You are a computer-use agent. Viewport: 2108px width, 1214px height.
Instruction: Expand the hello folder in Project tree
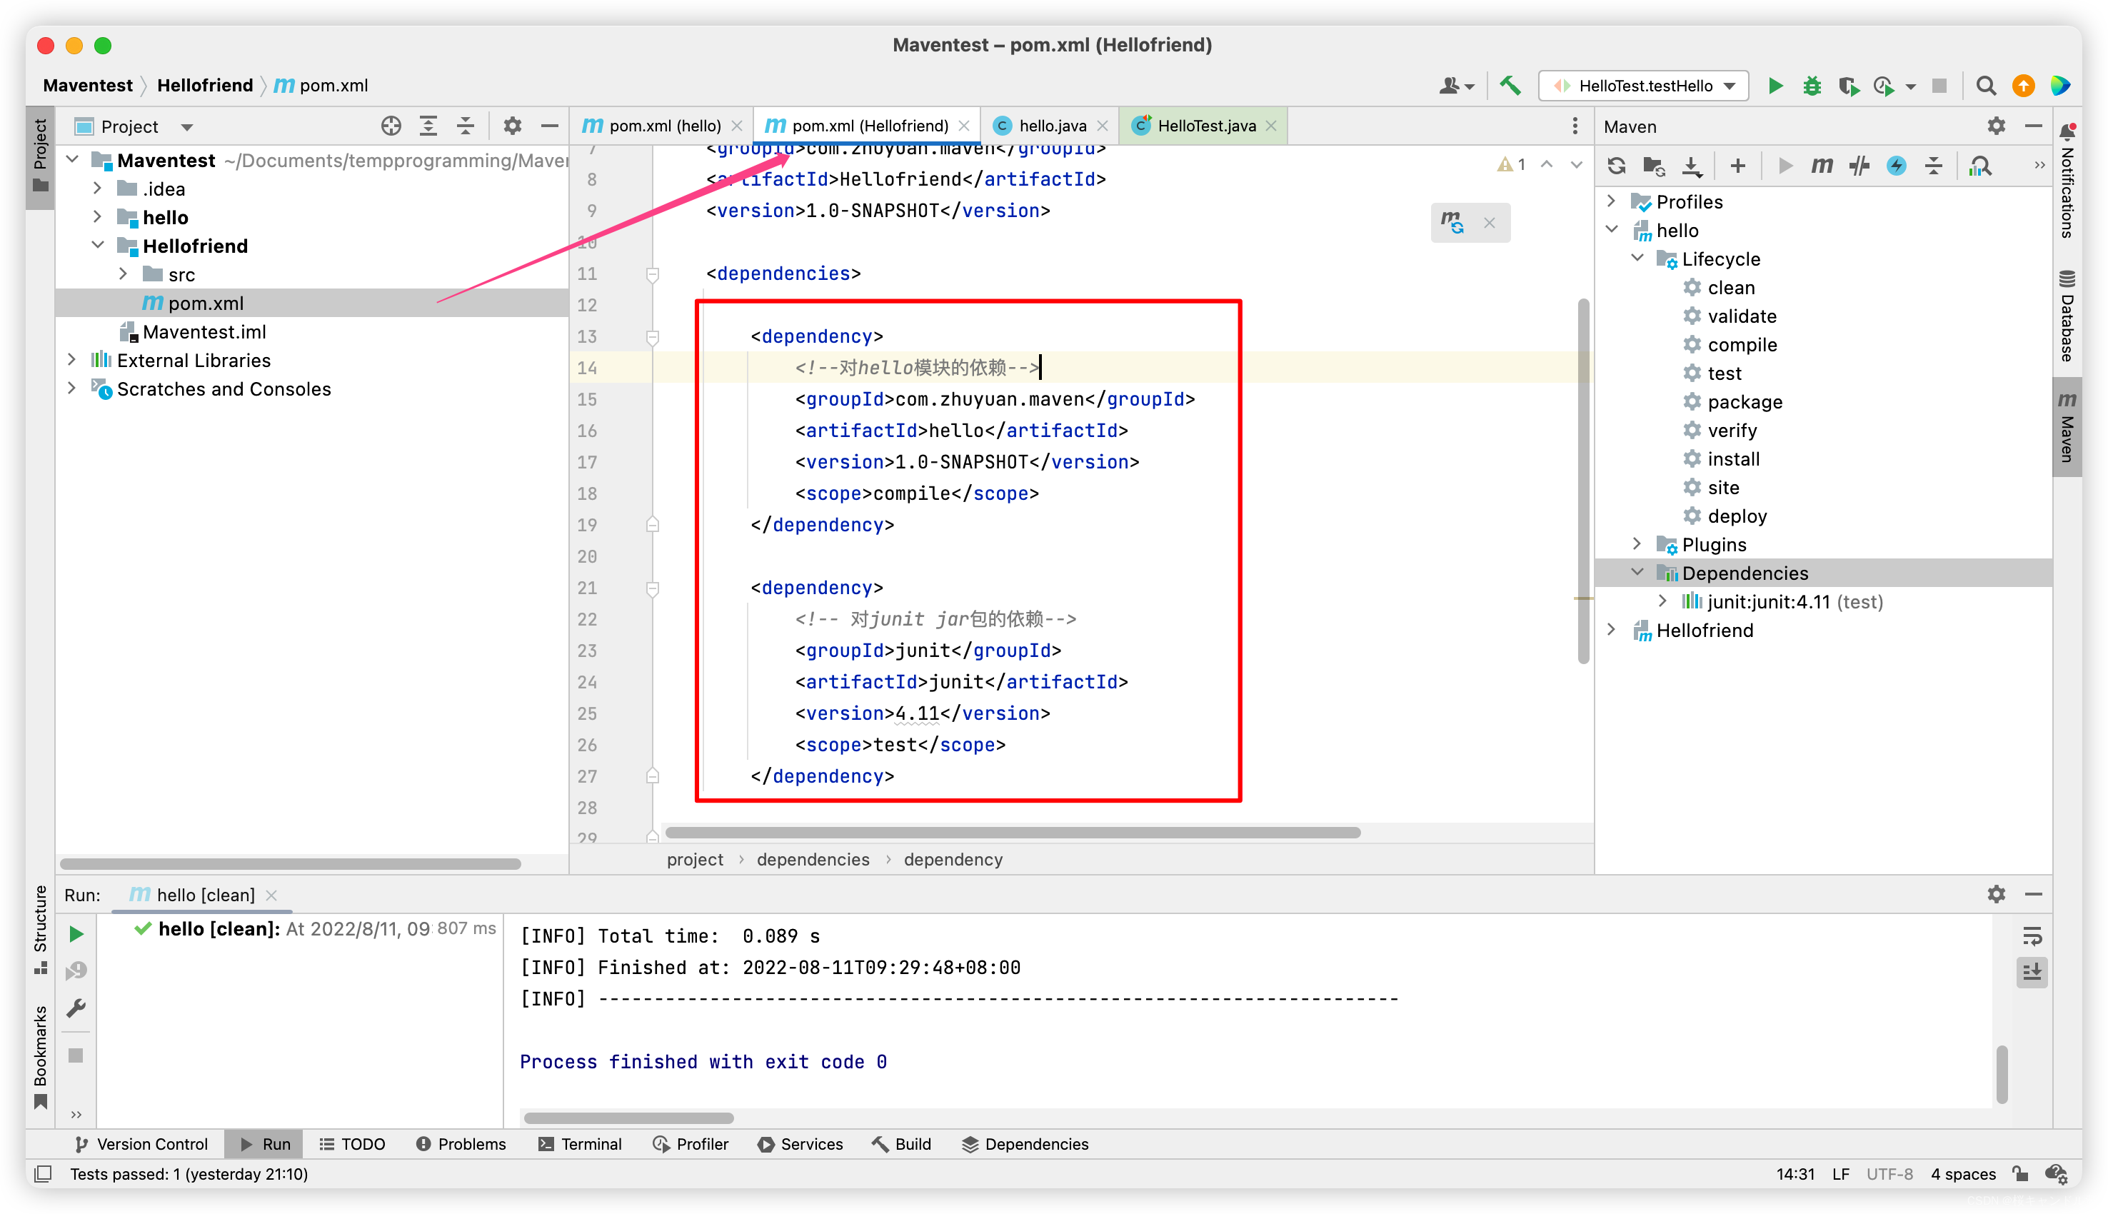98,217
